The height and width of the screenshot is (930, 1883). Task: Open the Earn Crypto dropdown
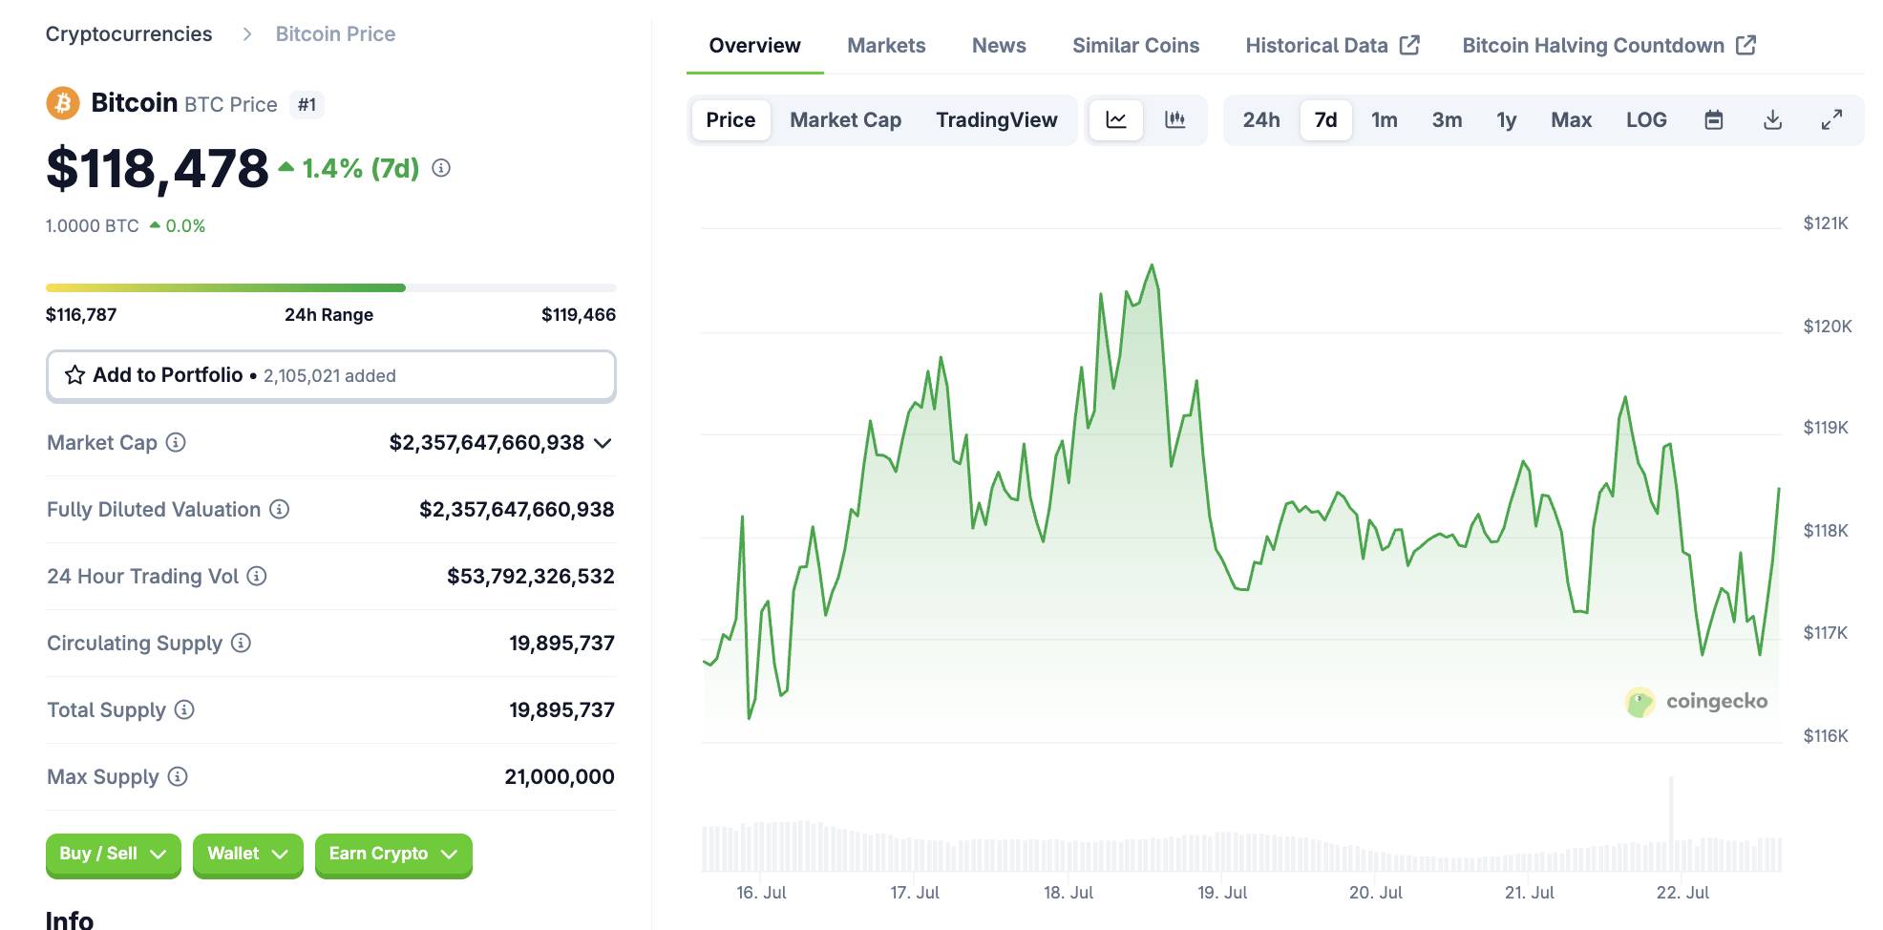(393, 855)
